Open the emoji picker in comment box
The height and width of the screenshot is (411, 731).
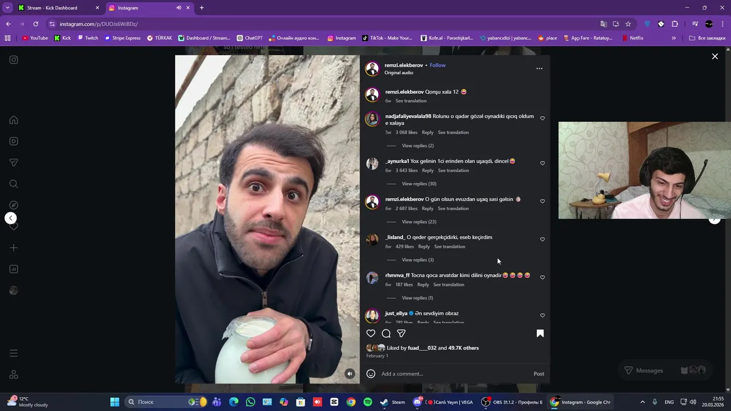point(371,374)
